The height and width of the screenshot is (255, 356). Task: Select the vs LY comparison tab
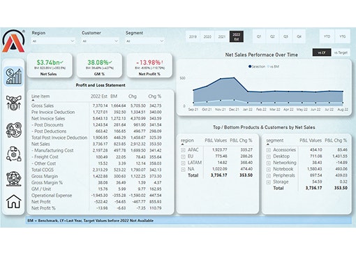click(322, 52)
